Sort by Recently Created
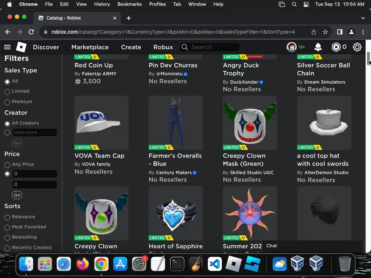371x278 pixels. coord(7,248)
